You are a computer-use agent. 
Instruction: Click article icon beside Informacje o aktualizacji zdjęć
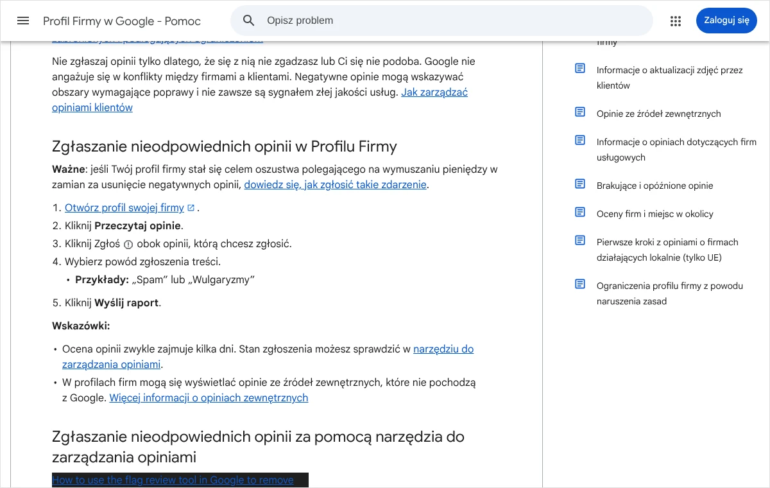tap(580, 69)
